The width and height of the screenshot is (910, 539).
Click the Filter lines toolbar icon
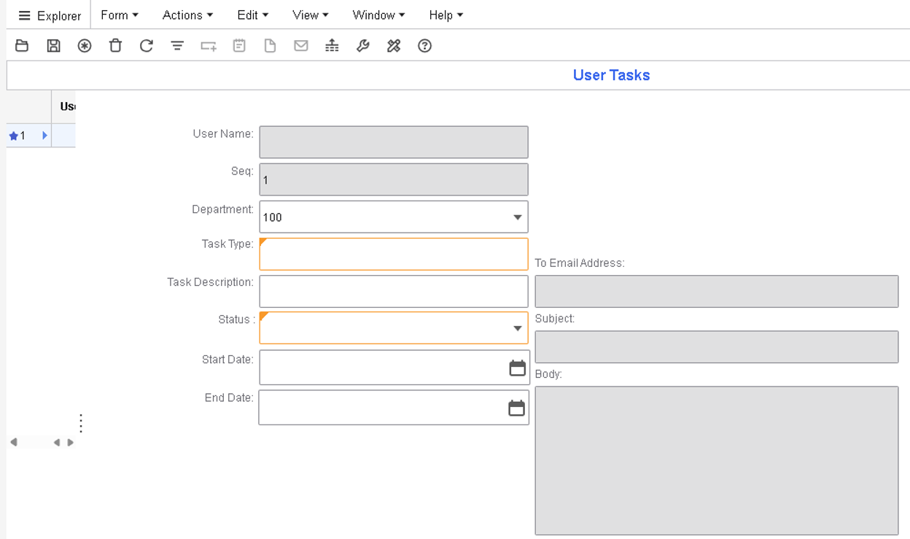click(177, 46)
